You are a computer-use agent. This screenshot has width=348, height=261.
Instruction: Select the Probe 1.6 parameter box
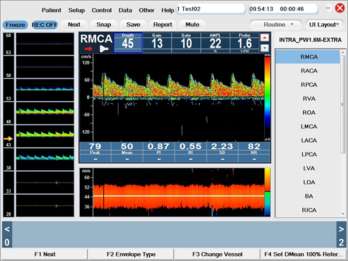(245, 42)
